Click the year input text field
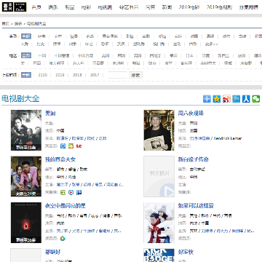 117,75
